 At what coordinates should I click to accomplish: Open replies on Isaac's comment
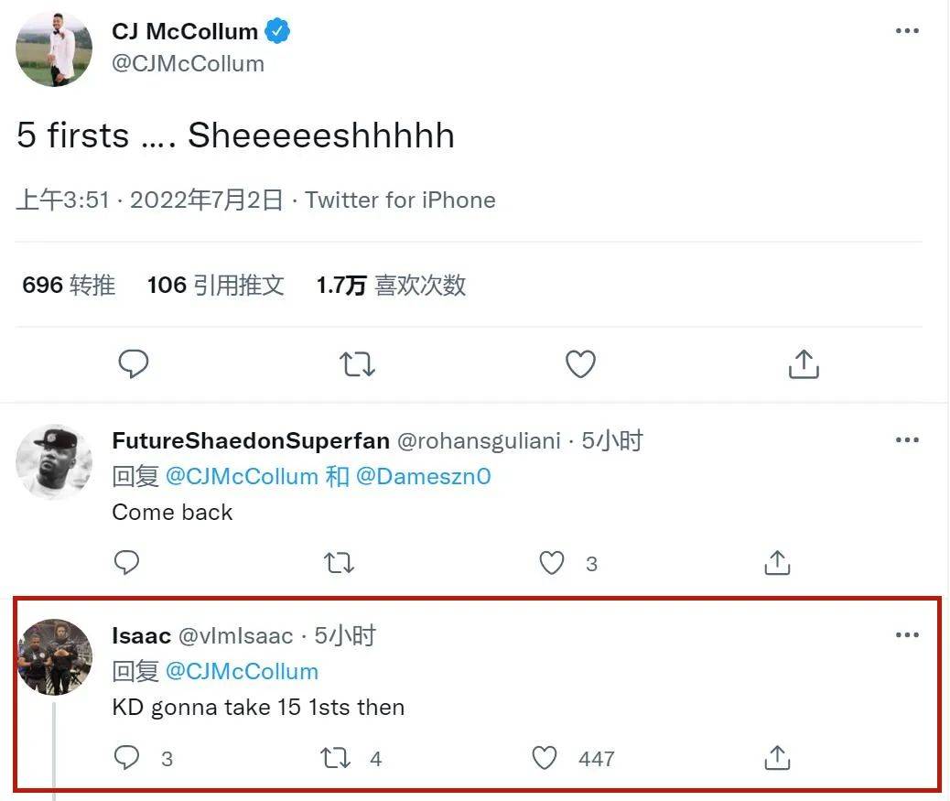tap(126, 758)
